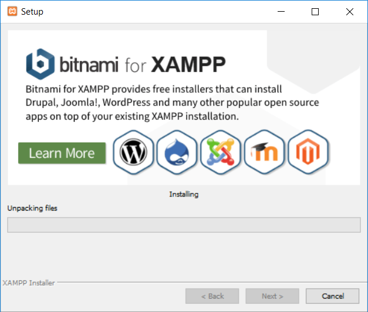Viewport: 368px width, 312px height.
Task: Click the greyed-out Next button
Action: tap(272, 296)
